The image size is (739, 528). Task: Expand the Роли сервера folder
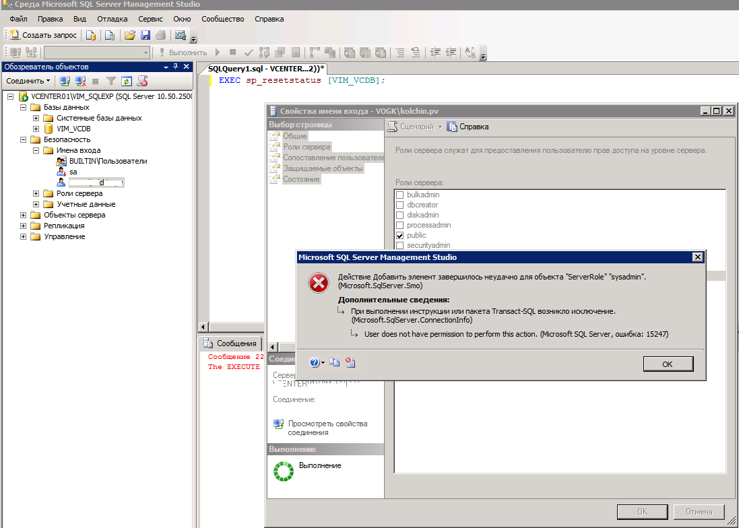36,193
